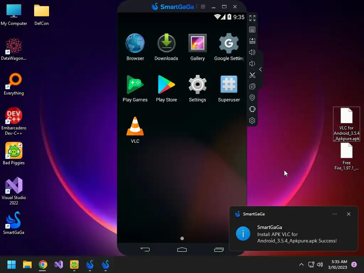Close the SmartGaGa notification toast
364x273 pixels.
point(349,214)
